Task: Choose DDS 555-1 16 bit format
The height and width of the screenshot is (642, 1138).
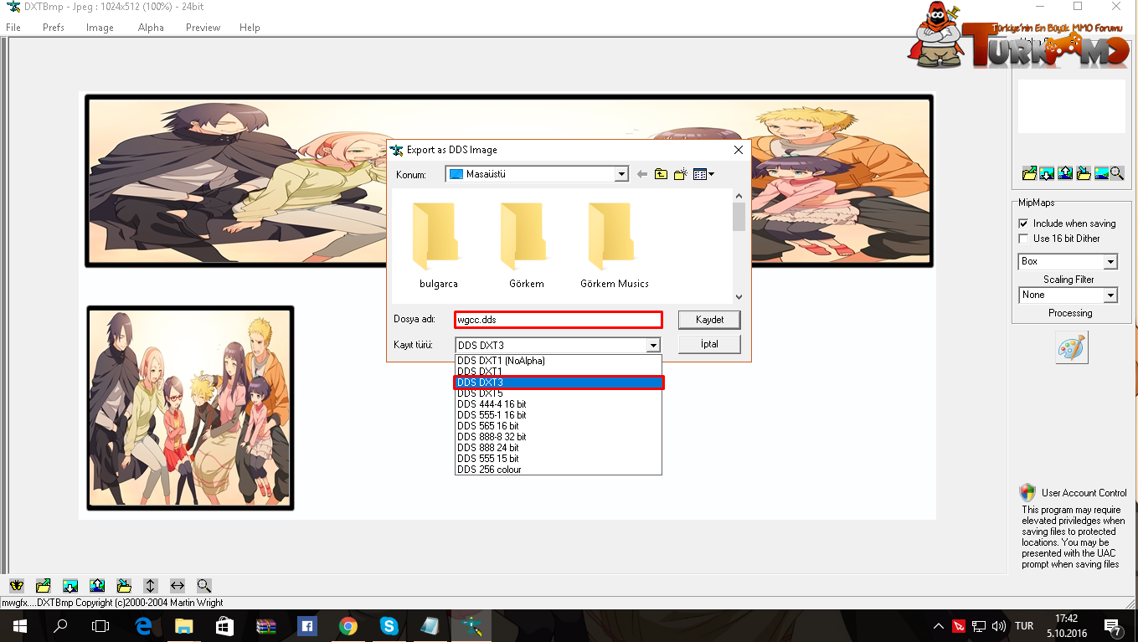Action: pyautogui.click(x=559, y=415)
